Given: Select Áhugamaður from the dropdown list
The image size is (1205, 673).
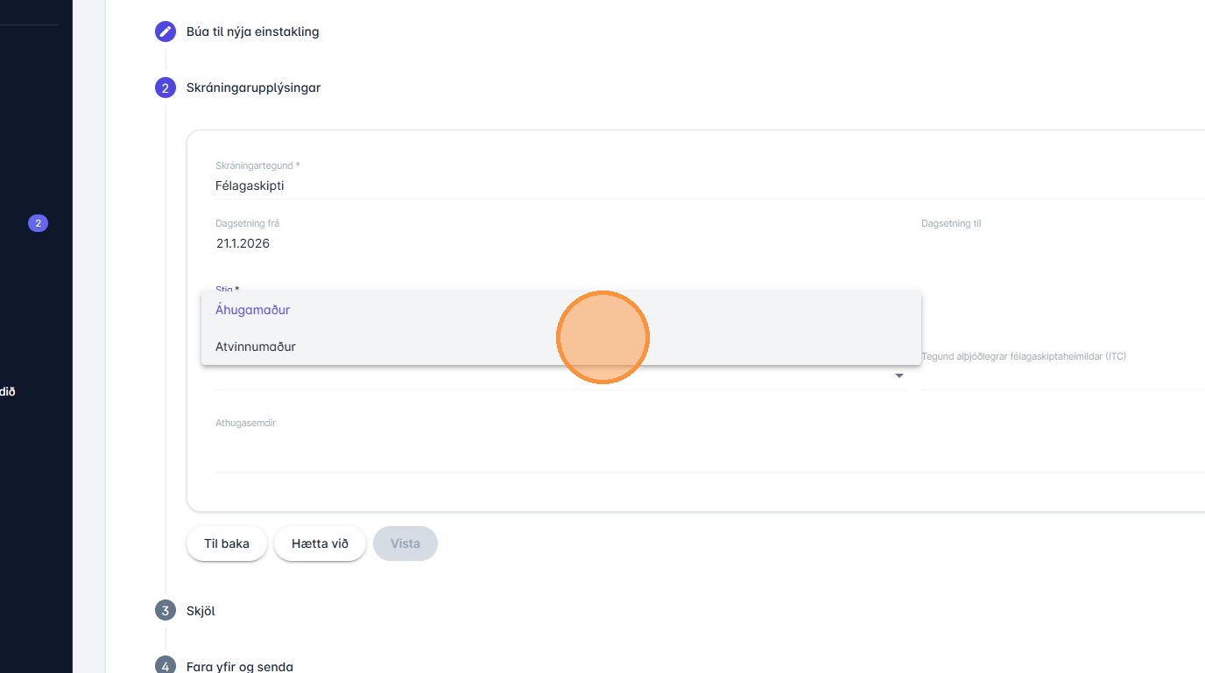Looking at the screenshot, I should [253, 310].
